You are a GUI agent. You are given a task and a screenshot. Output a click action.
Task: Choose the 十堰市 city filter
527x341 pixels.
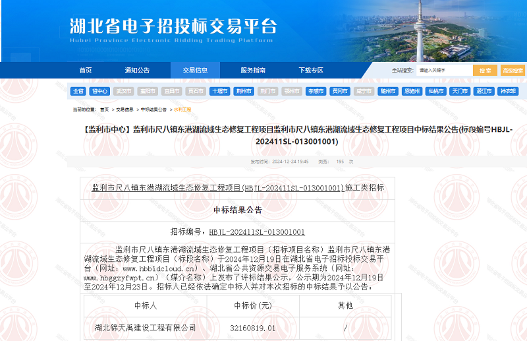219,92
